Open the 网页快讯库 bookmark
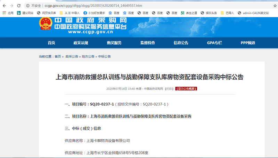This screenshot has height=158, width=278. (x=46, y=13)
